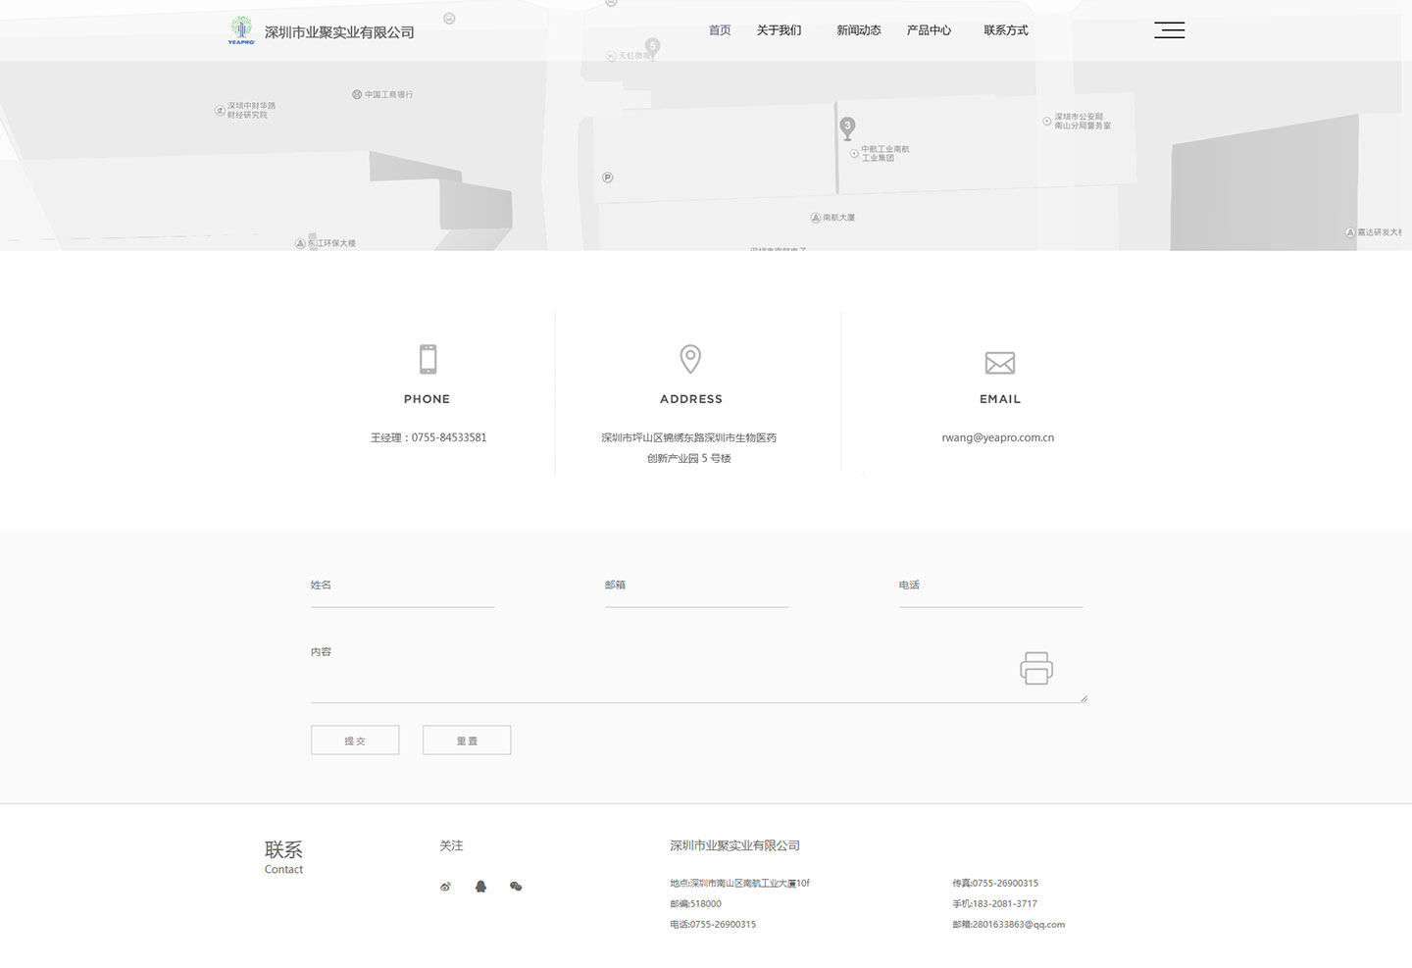Click footer 传真:0755-26900315 text

995,883
